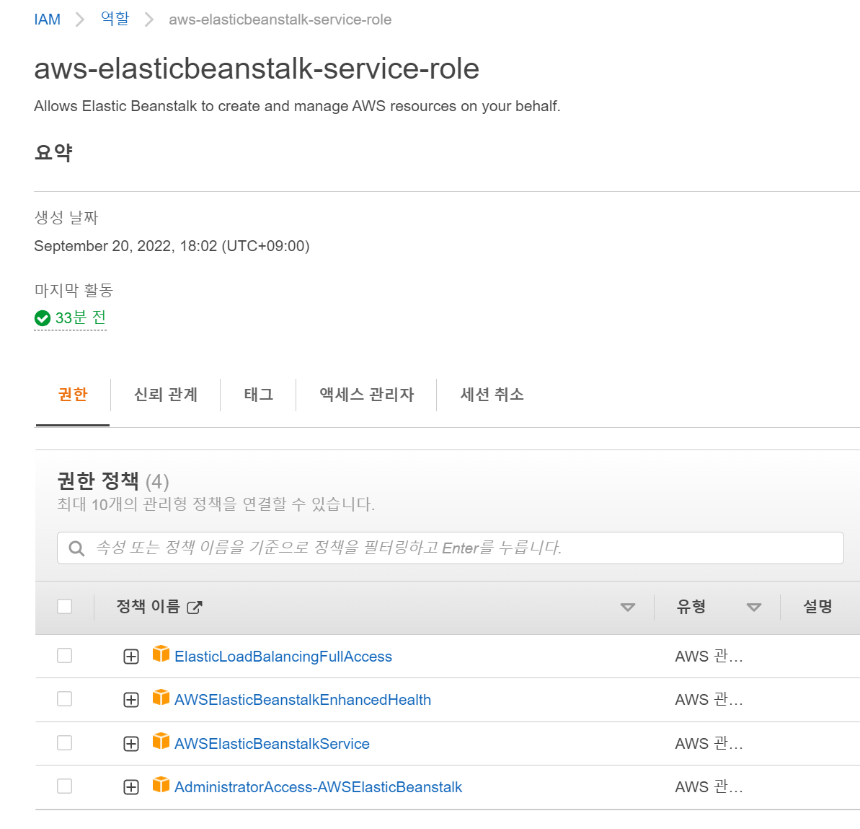
Task: Sort by the 유형 column arrow
Action: click(754, 608)
